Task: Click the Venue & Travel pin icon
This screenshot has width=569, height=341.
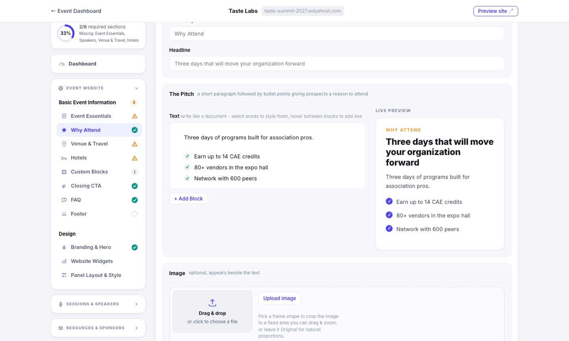Action: (x=64, y=144)
